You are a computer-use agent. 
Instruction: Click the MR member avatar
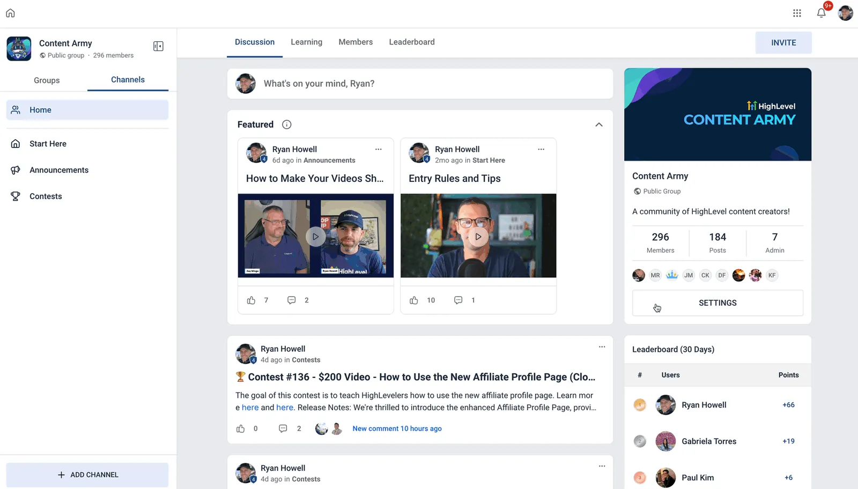pos(655,276)
